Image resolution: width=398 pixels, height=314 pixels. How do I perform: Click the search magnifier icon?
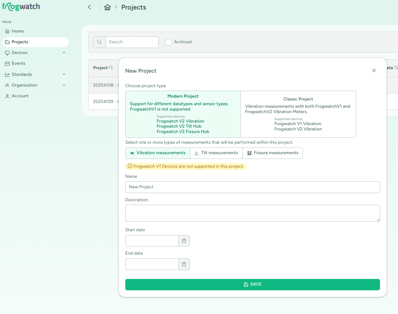[x=99, y=42]
